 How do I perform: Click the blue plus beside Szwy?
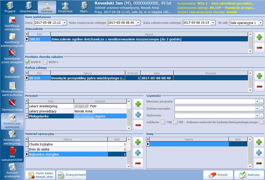(x=259, y=153)
